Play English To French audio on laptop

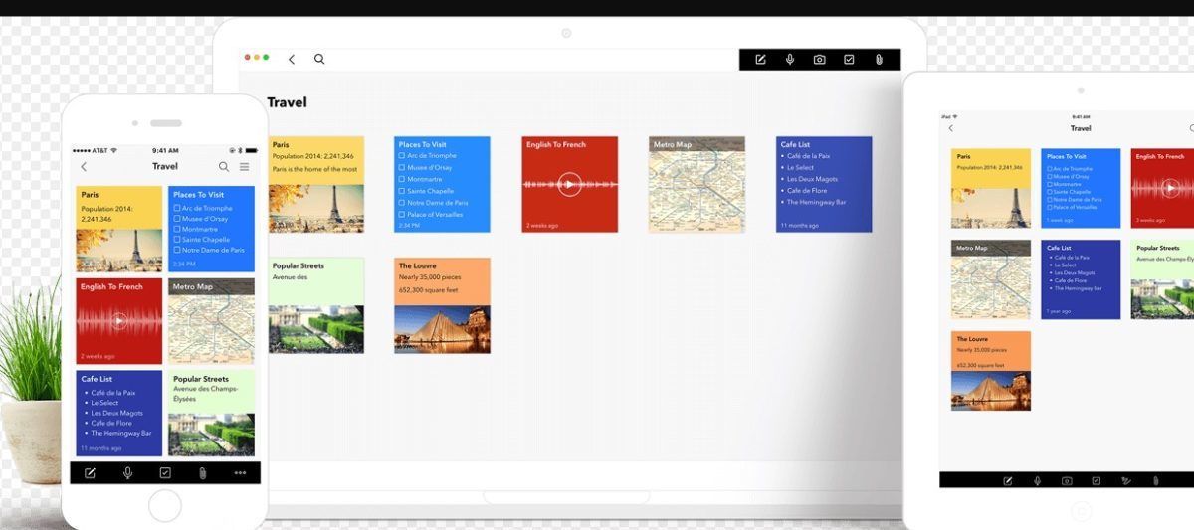coord(569,184)
